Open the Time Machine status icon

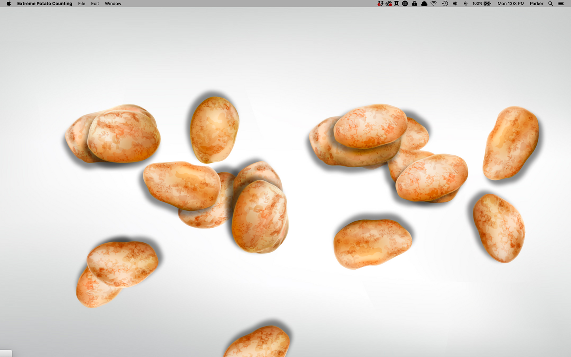[x=445, y=4]
